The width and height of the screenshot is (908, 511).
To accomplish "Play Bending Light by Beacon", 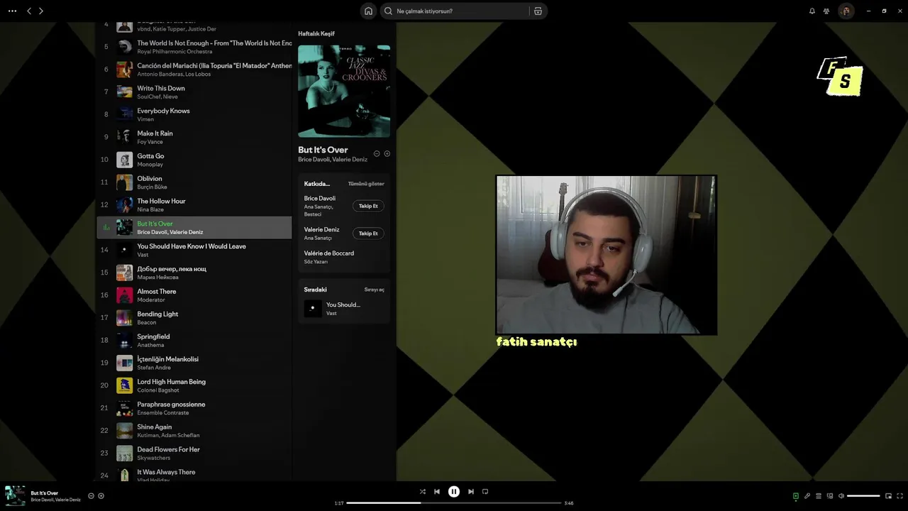I will [194, 318].
